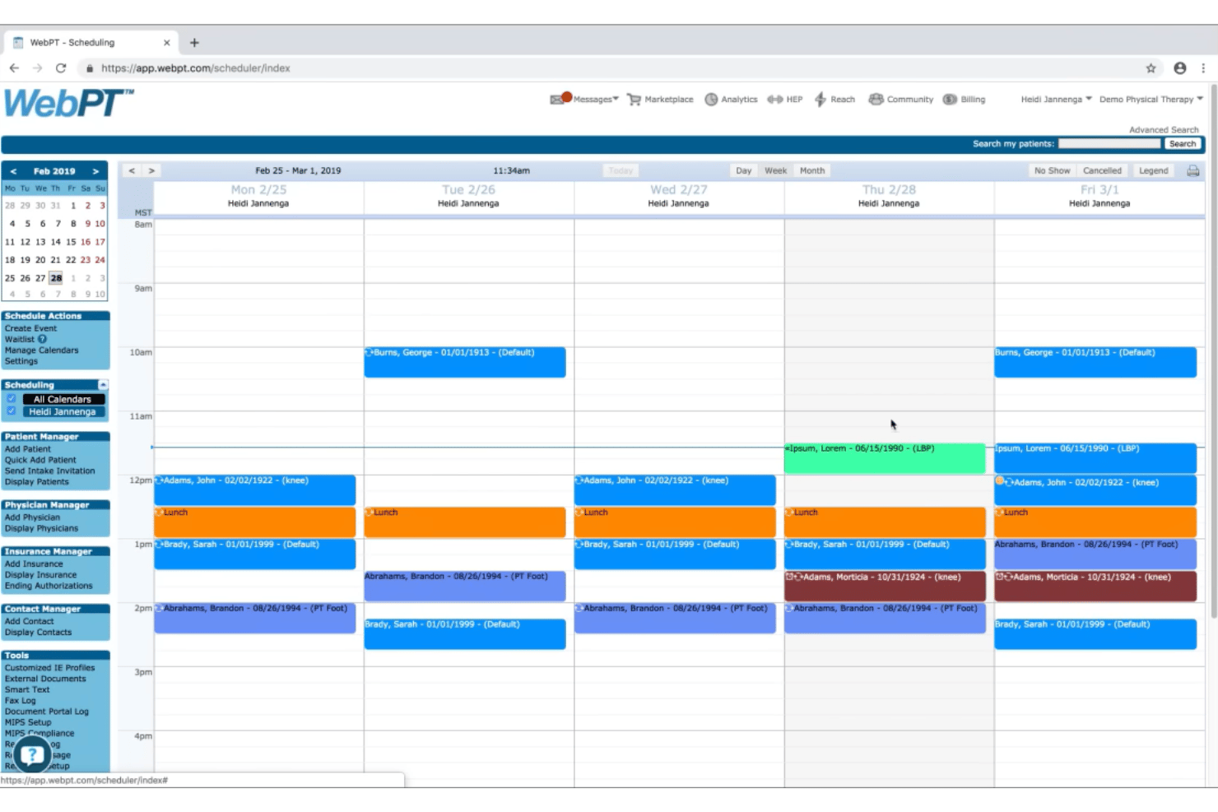Click the site lock icon in address bar

coord(90,68)
